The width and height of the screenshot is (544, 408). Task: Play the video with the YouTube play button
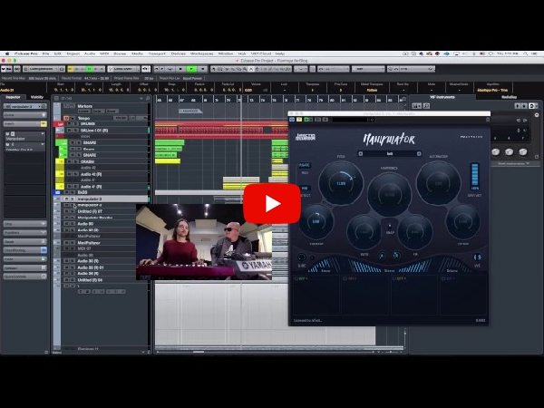coord(272,204)
